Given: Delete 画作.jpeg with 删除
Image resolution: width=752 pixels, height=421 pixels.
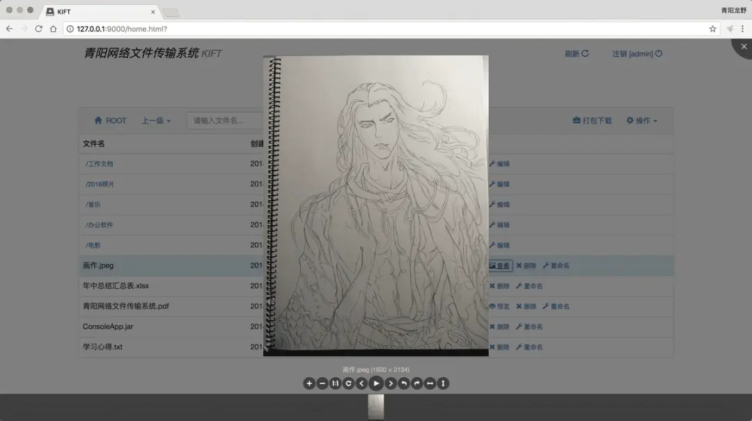Looking at the screenshot, I should point(526,266).
